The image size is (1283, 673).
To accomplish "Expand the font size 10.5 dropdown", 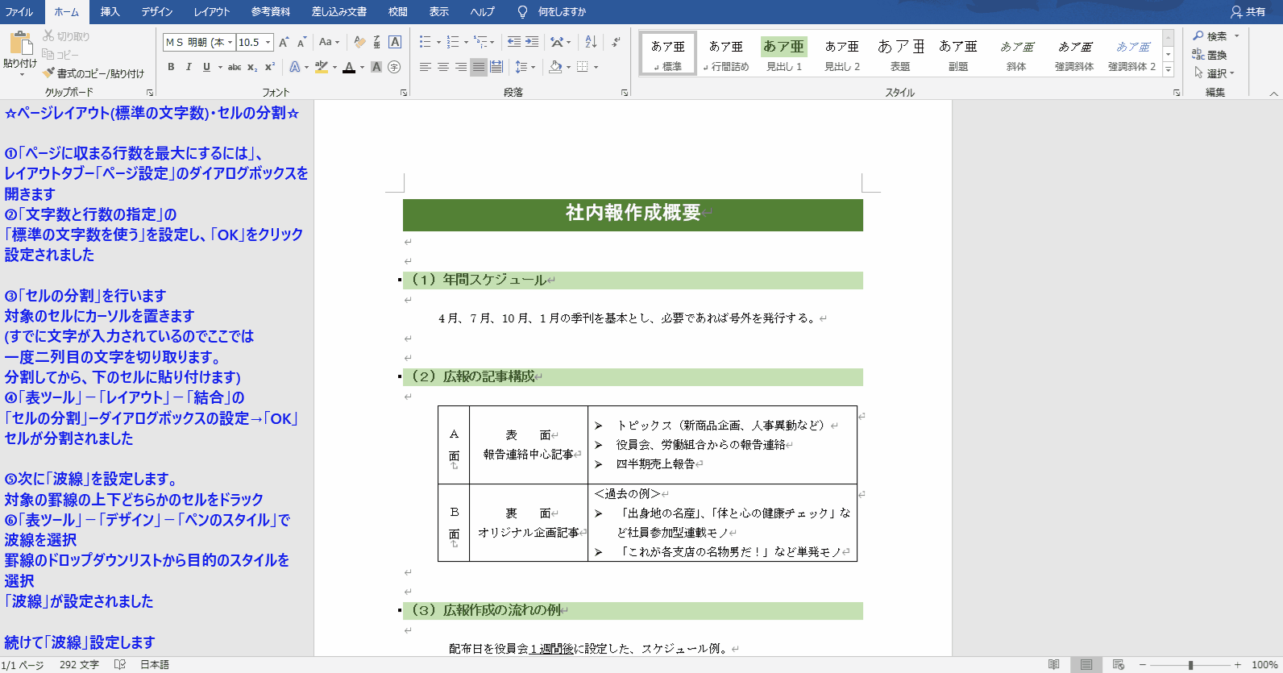I will tap(268, 43).
